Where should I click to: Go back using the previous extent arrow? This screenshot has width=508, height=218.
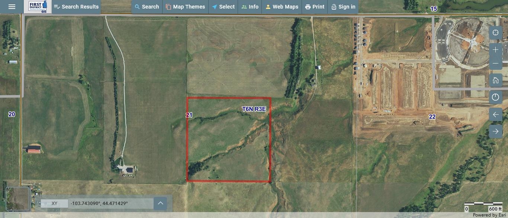click(495, 114)
